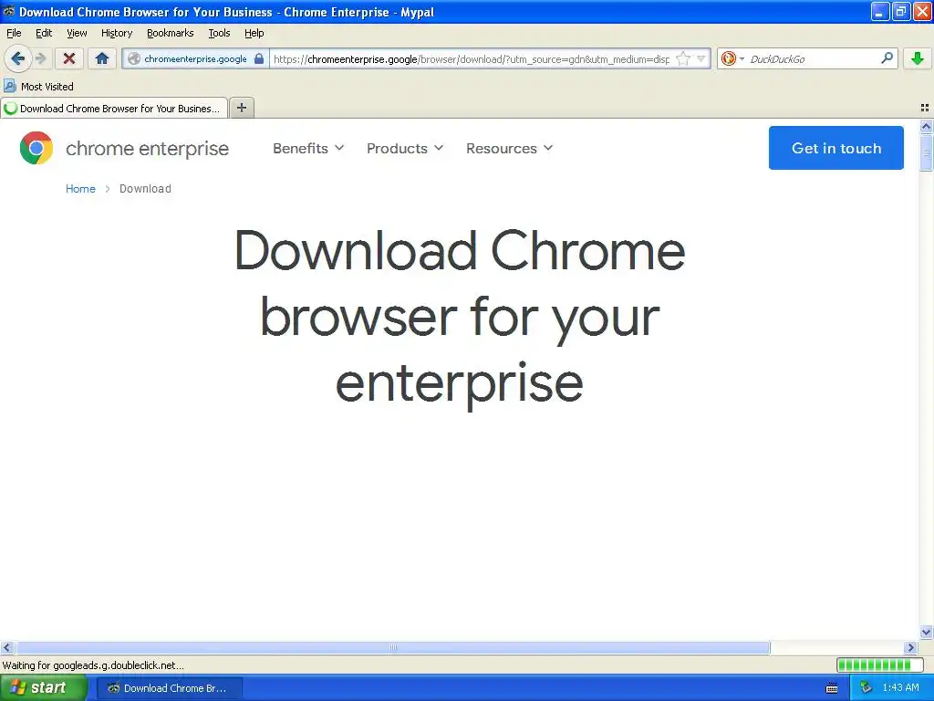Click the horizontal scrollbar left arrow
The image size is (934, 701).
click(x=6, y=647)
